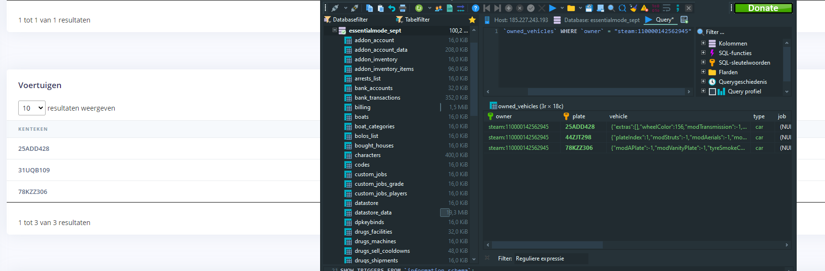Open the results-per-page dropdown showing 10
The image size is (825, 271).
32,108
